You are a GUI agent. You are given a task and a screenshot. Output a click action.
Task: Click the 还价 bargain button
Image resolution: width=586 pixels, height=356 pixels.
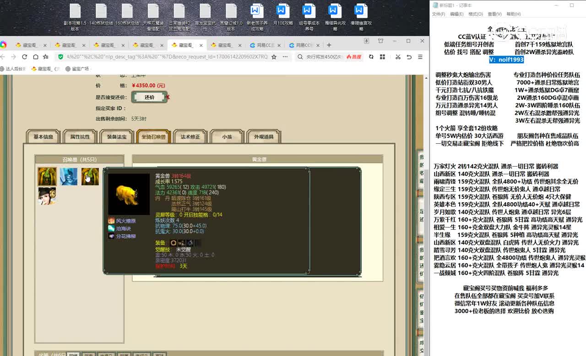click(x=149, y=97)
